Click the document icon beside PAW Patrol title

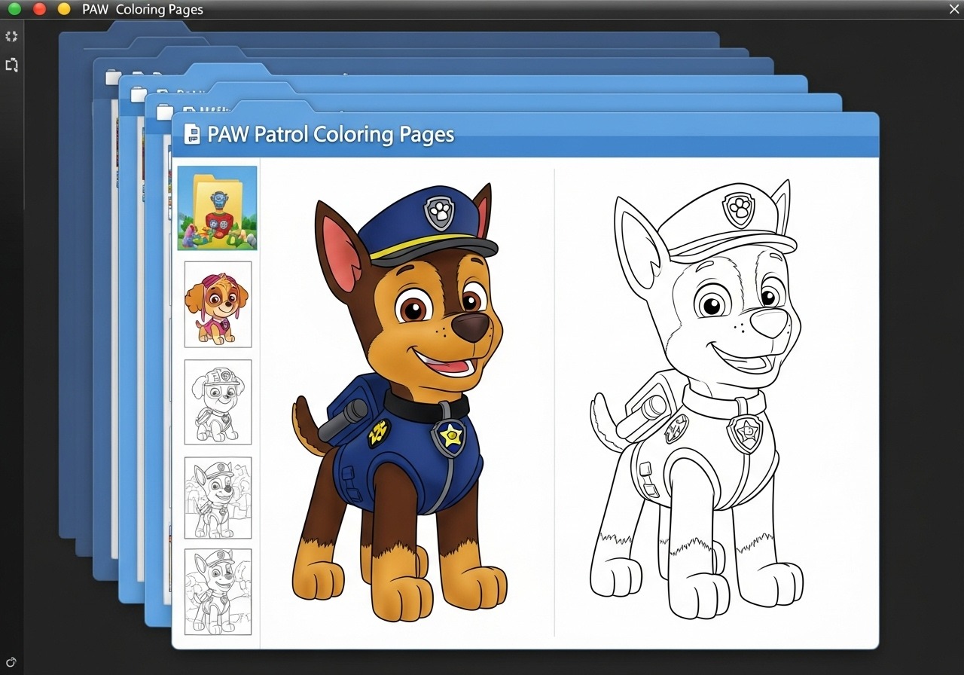click(191, 135)
